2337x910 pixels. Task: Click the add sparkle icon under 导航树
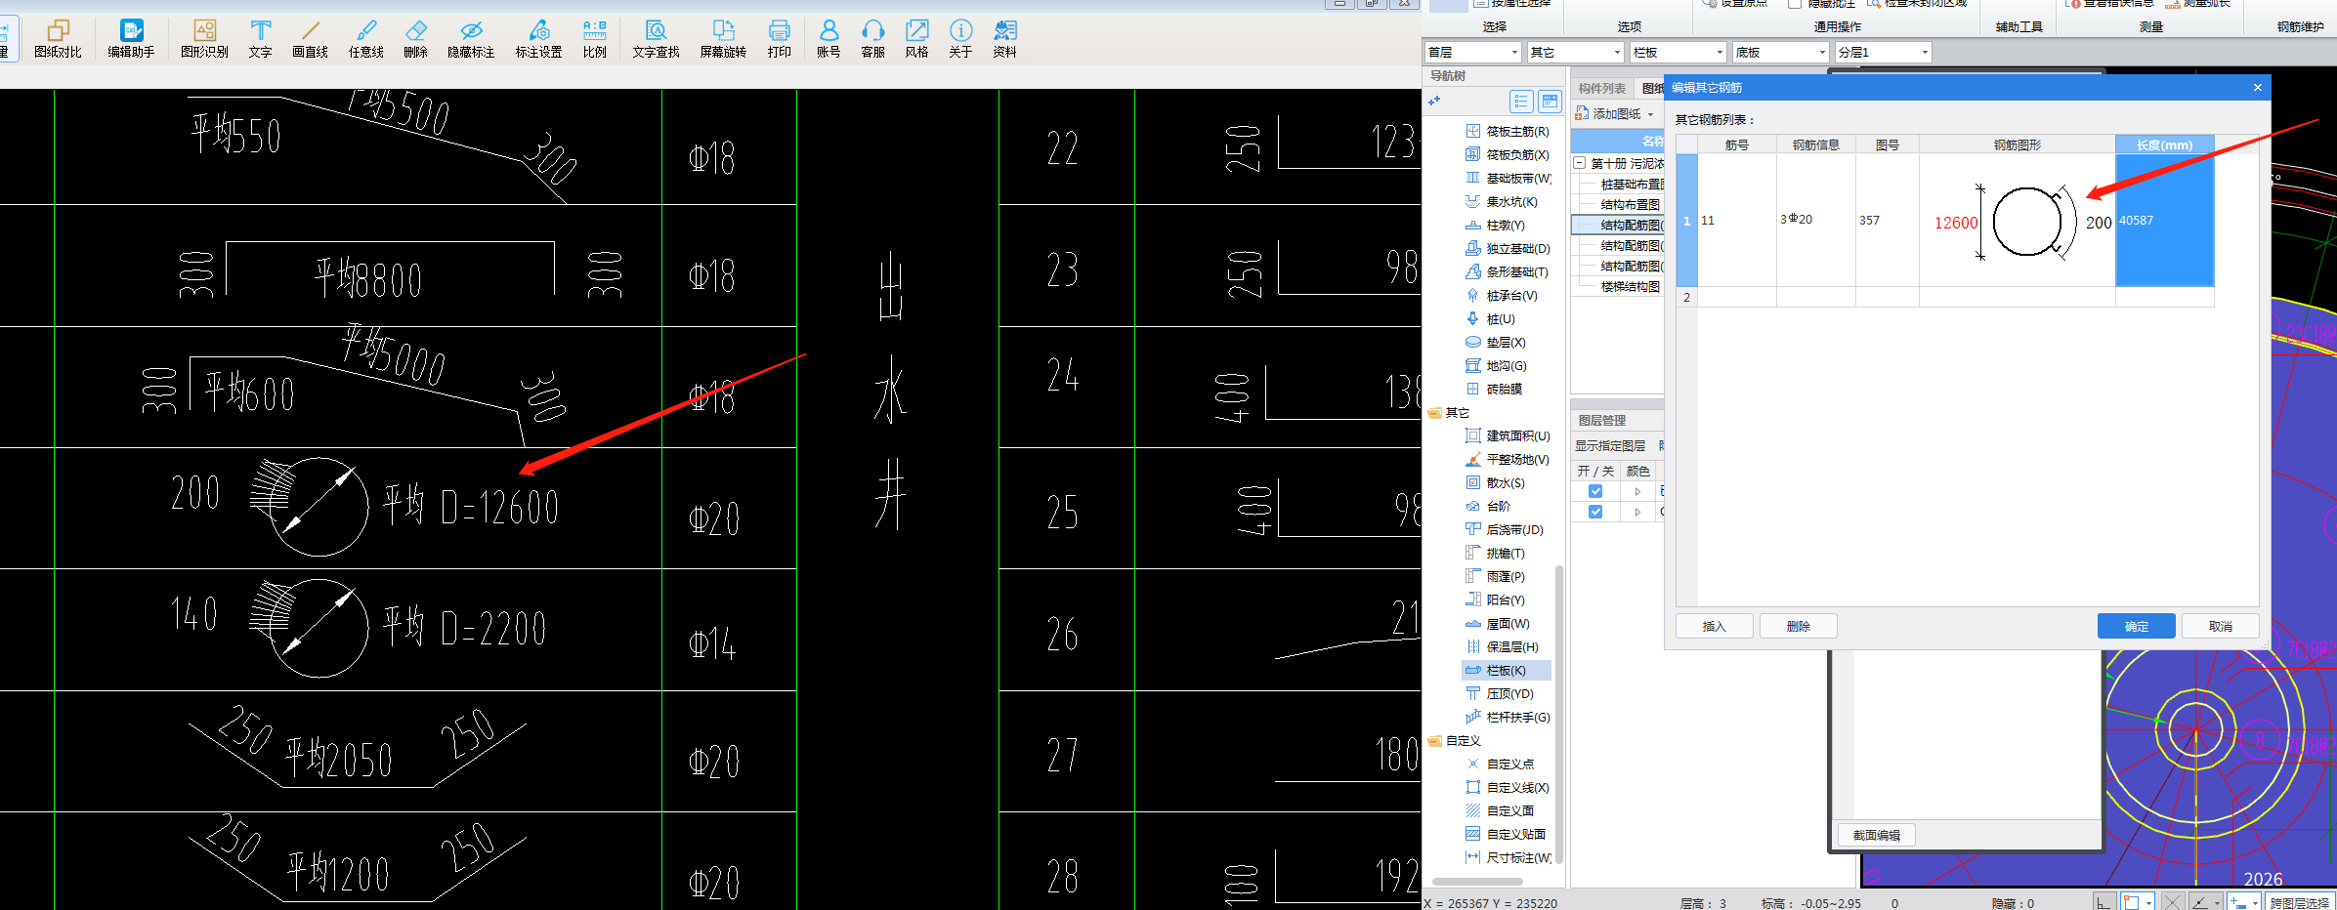point(1434,101)
